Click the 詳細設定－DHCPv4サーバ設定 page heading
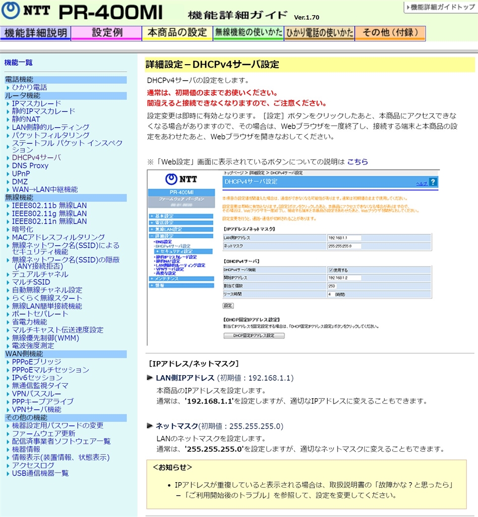The image size is (478, 517). click(x=212, y=64)
